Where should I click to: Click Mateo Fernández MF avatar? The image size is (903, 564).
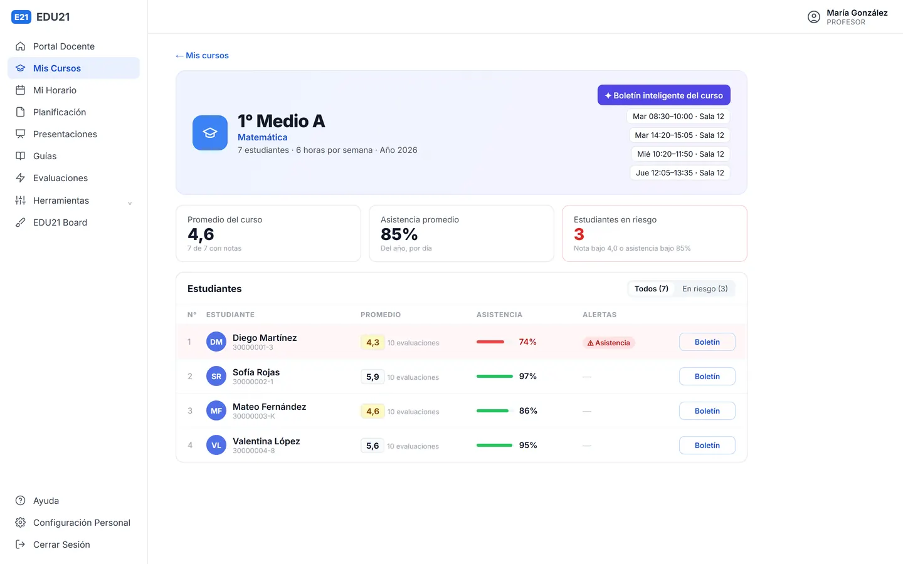point(216,411)
